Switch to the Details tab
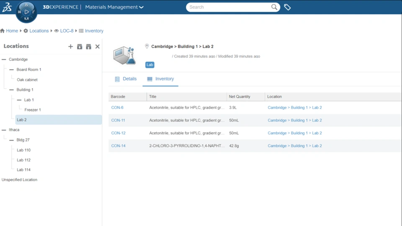The image size is (402, 226). click(126, 79)
